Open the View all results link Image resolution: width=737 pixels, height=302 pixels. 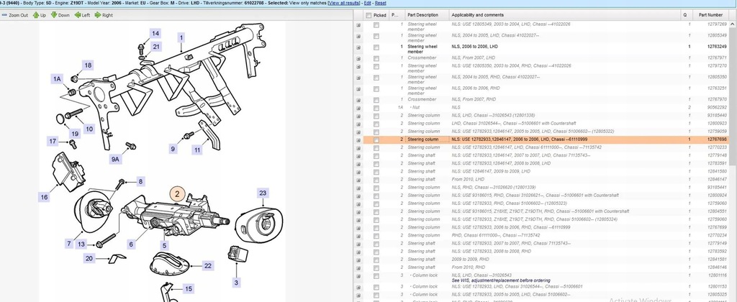pos(345,3)
